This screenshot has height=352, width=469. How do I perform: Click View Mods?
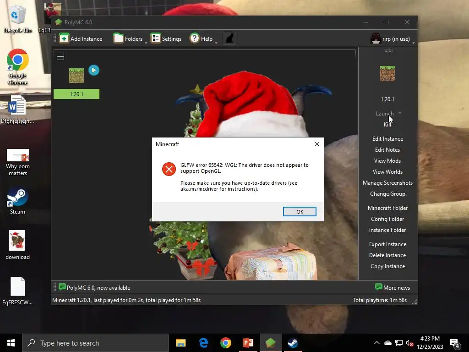pyautogui.click(x=387, y=161)
